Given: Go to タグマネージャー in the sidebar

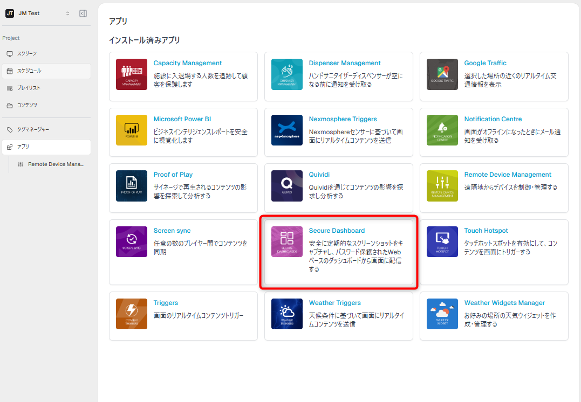Looking at the screenshot, I should pos(46,129).
